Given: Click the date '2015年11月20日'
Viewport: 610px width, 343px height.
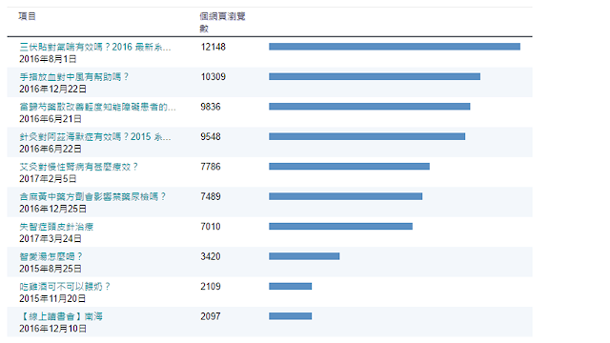Looking at the screenshot, I should coord(52,298).
